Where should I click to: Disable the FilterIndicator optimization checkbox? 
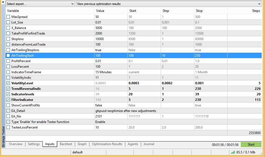point(8,100)
